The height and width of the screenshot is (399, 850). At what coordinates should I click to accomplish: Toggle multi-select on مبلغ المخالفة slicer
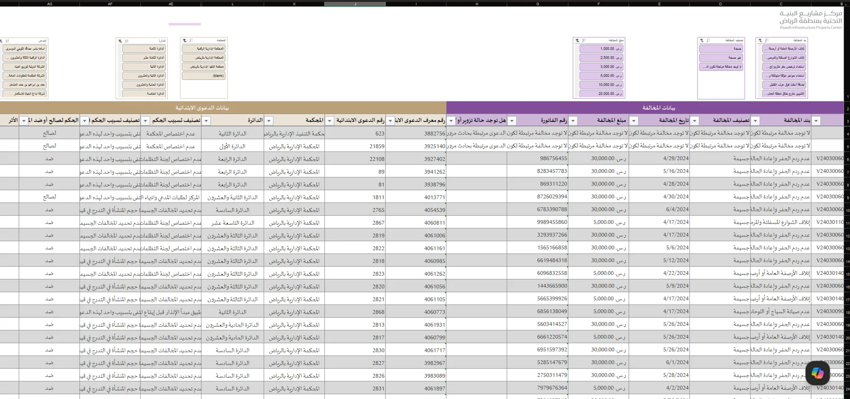pyautogui.click(x=584, y=41)
